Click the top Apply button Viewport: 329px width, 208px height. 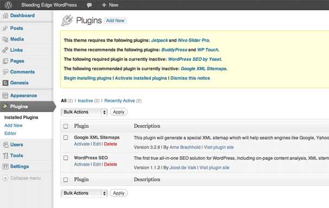118,112
